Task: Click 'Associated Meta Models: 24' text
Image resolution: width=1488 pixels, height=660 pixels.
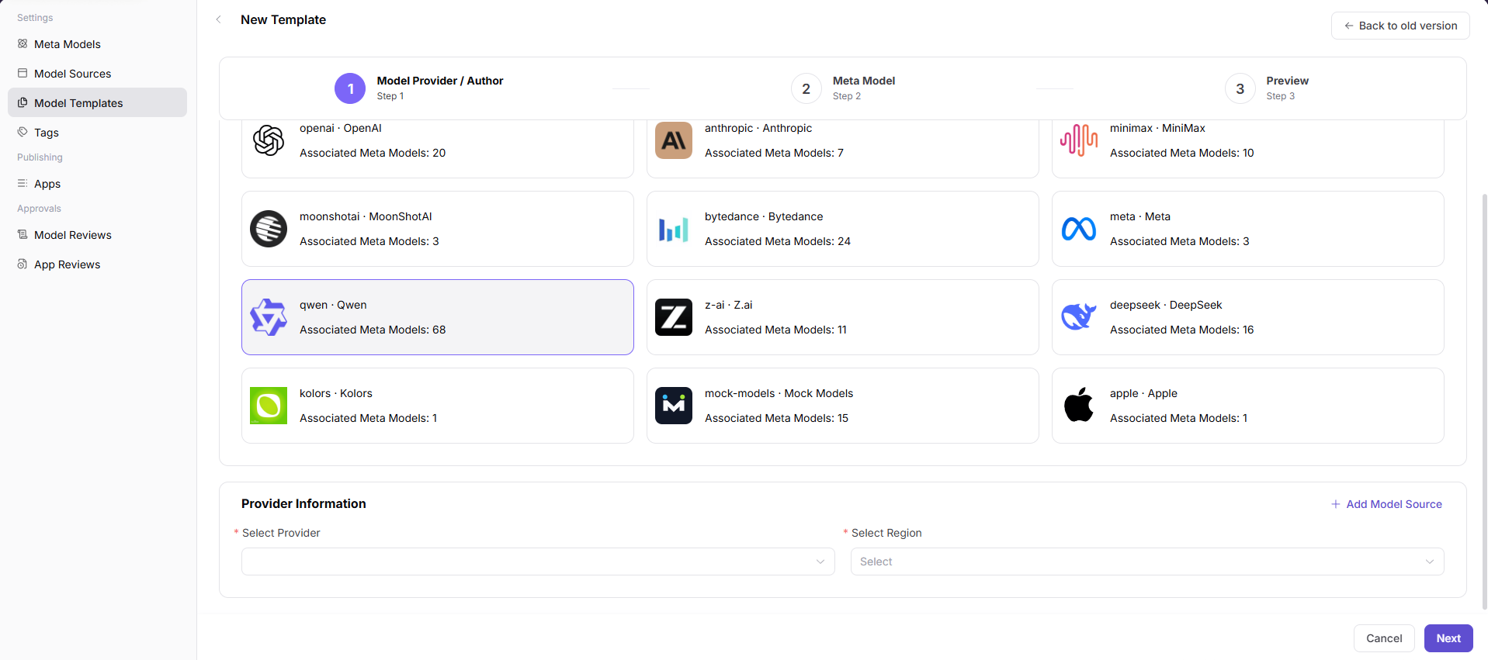Action: click(778, 241)
